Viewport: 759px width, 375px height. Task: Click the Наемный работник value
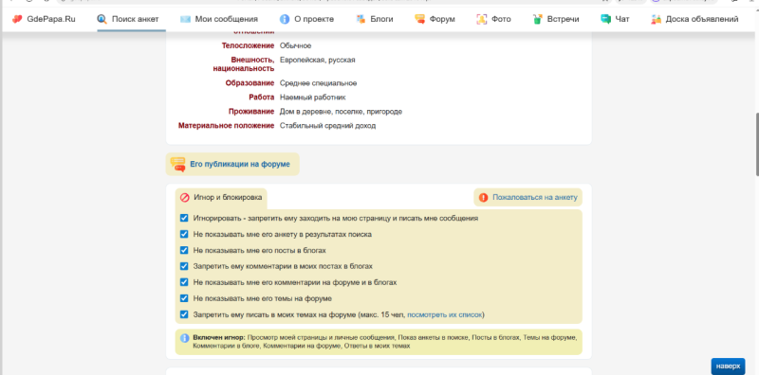point(313,98)
